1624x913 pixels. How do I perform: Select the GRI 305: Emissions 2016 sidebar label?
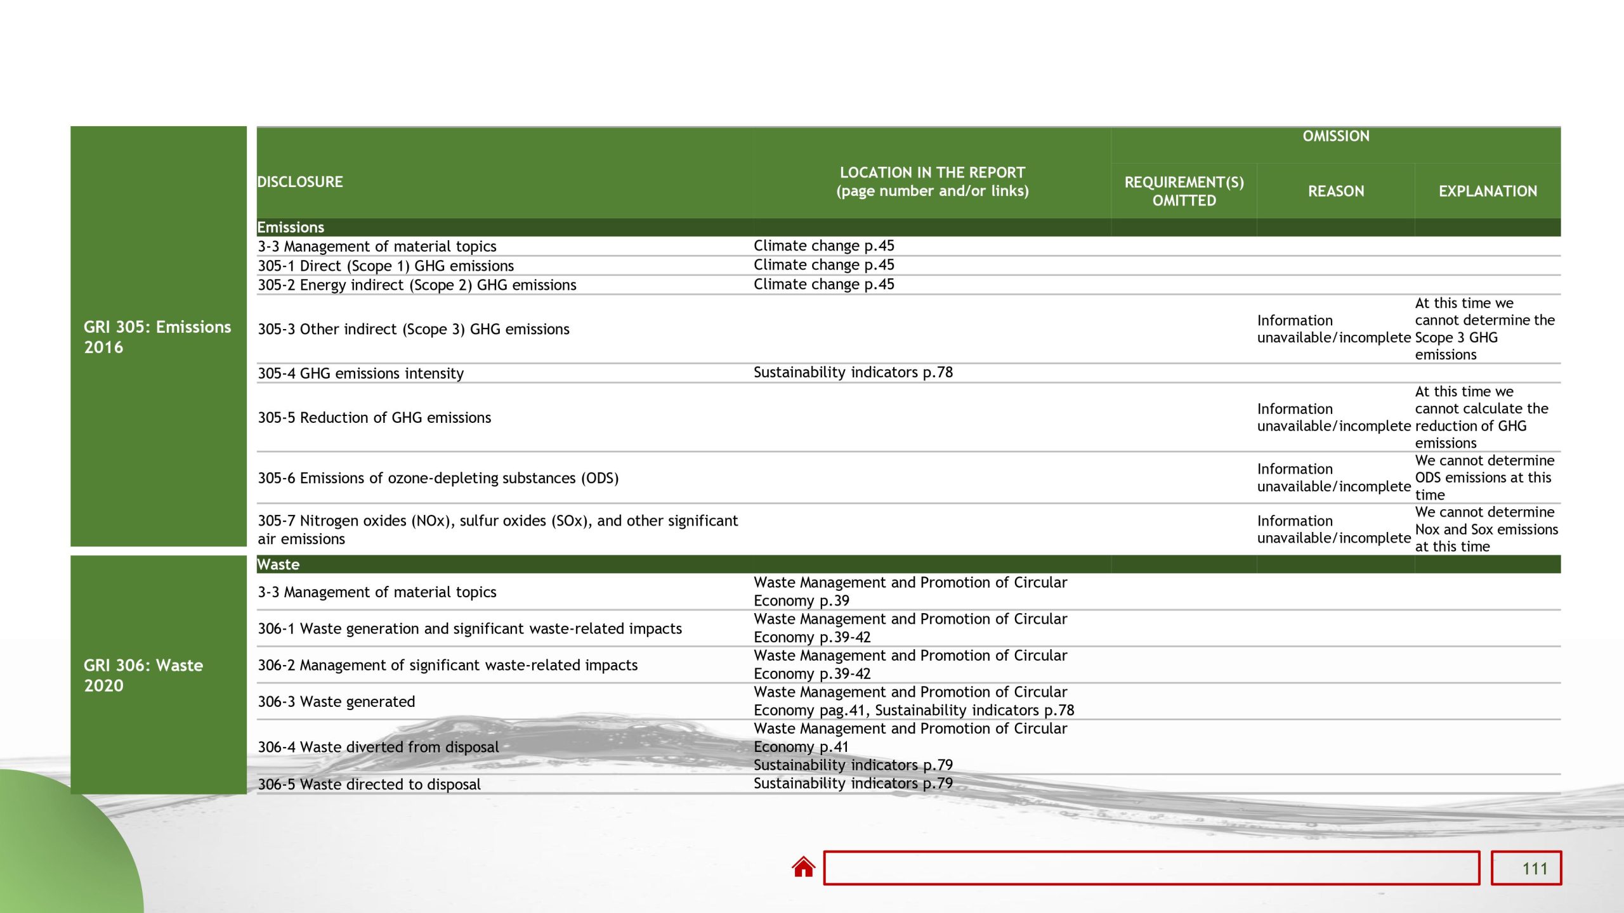(156, 336)
